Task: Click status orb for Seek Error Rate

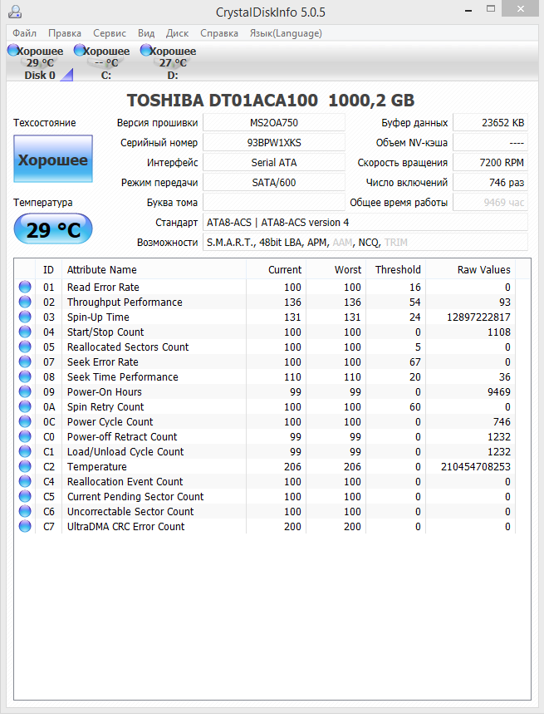Action: [x=25, y=361]
